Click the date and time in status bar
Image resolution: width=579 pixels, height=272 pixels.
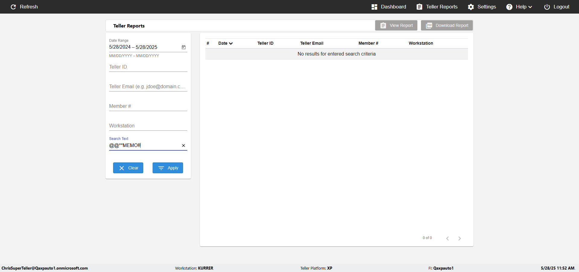(558, 268)
